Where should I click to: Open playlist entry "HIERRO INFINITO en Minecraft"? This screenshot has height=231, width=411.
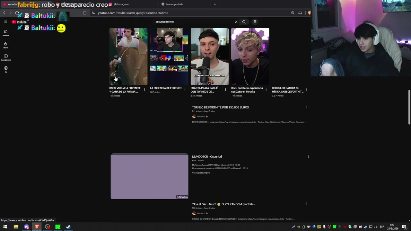[220, 168]
